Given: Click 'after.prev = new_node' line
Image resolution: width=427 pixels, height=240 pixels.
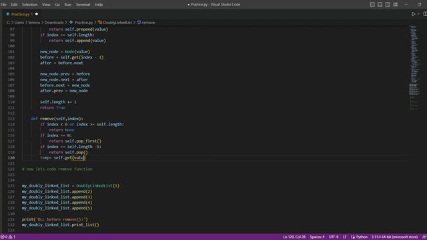Looking at the screenshot, I should pos(64,91).
